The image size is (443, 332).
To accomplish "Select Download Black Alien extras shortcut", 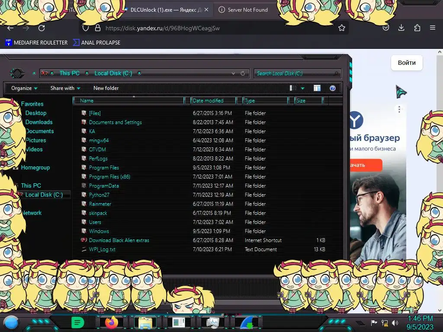I will [x=119, y=240].
